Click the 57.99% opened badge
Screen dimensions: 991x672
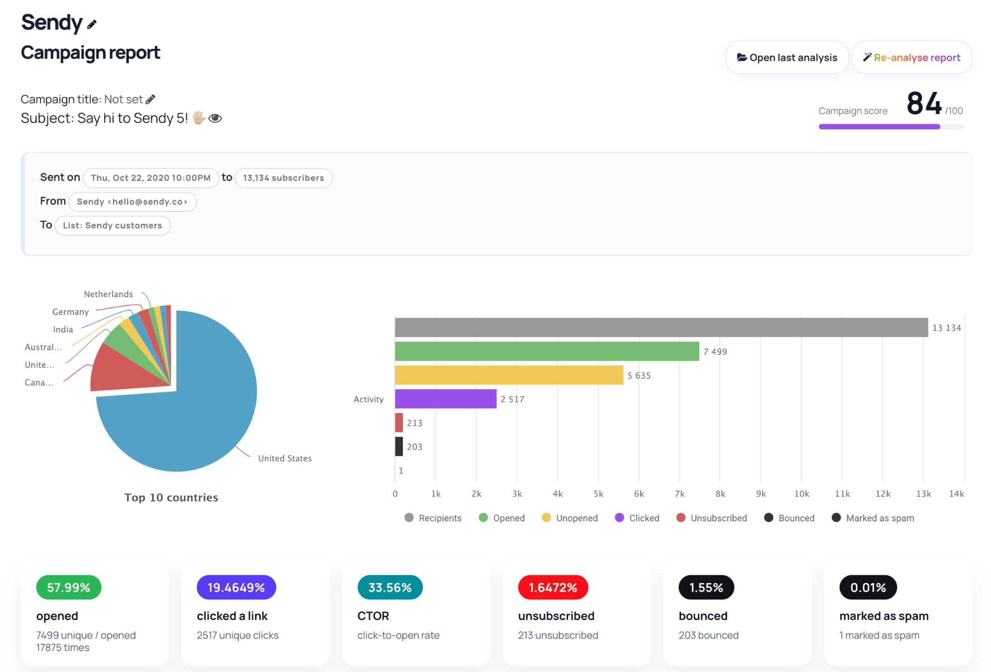coord(69,587)
